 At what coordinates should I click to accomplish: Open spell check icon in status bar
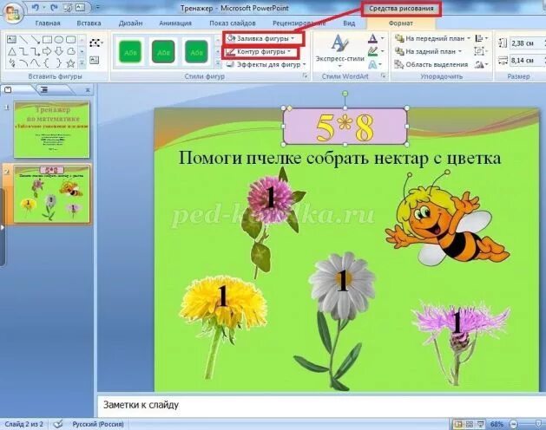pyautogui.click(x=58, y=424)
